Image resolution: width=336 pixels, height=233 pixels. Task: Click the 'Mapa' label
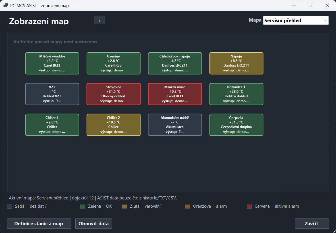(255, 20)
